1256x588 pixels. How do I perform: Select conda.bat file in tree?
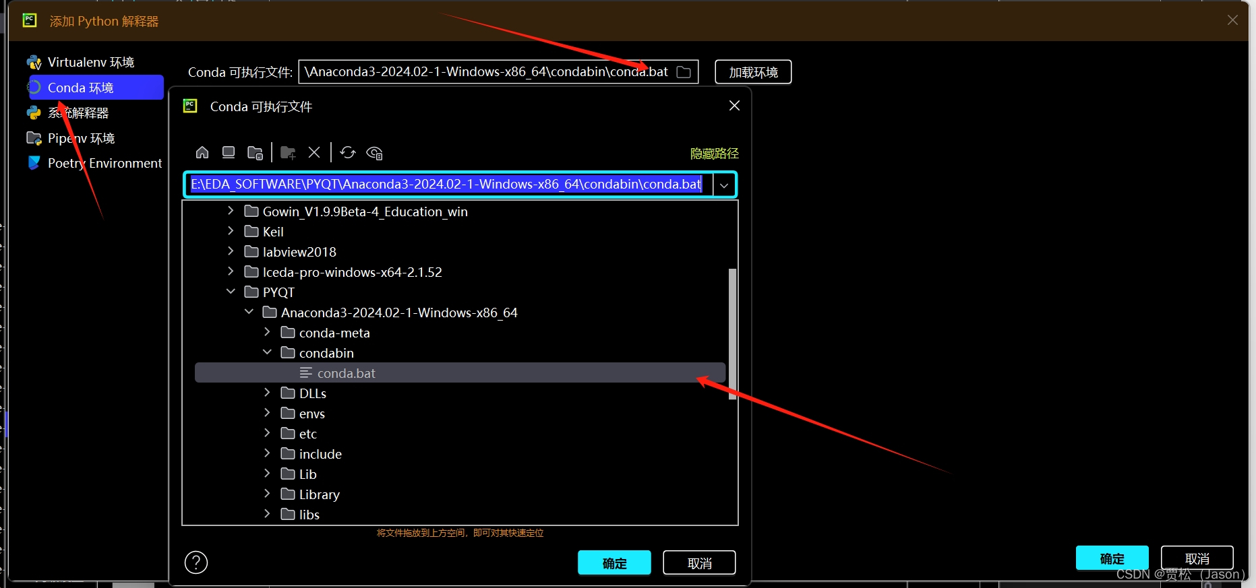pos(460,373)
